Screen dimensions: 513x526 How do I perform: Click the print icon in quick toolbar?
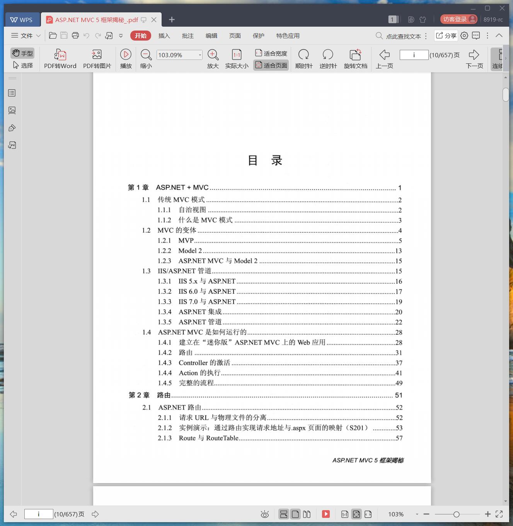[x=75, y=36]
